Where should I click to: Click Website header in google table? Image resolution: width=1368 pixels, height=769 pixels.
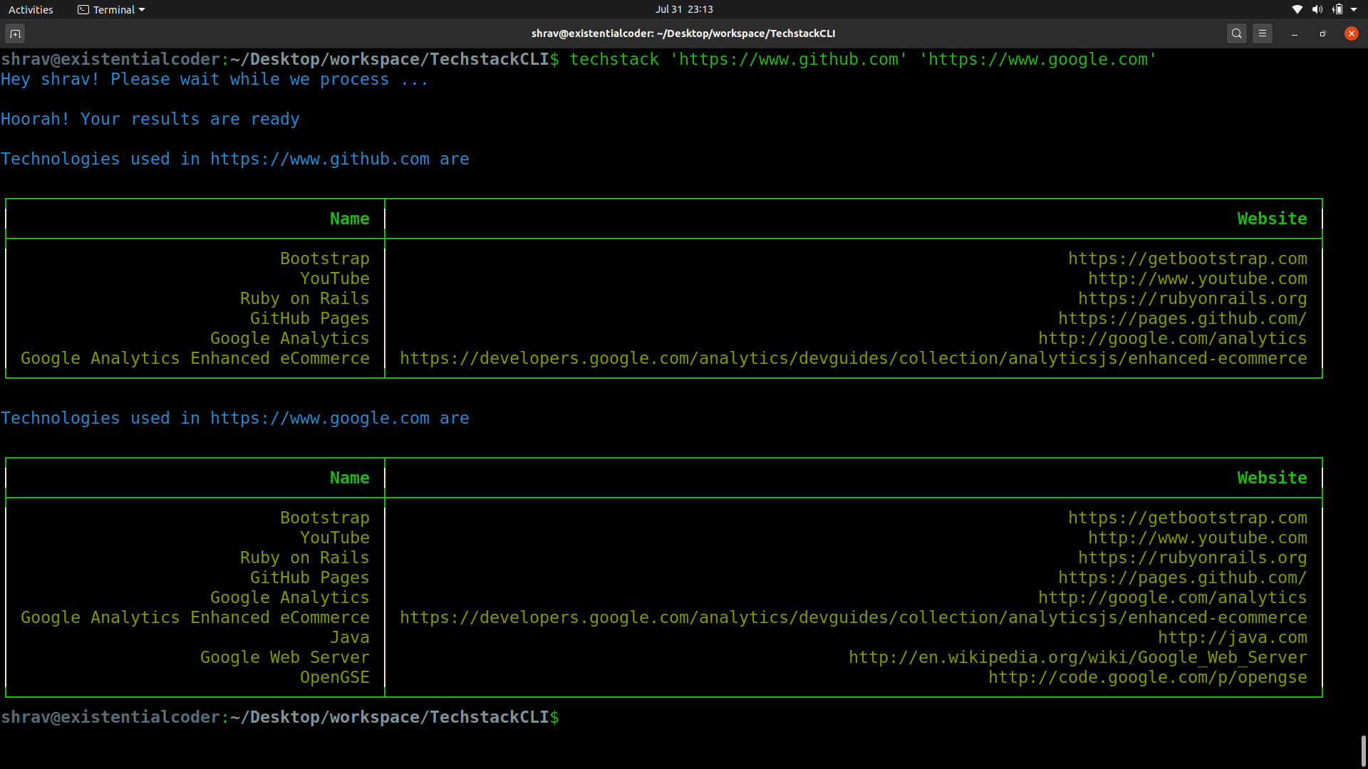[1273, 478]
